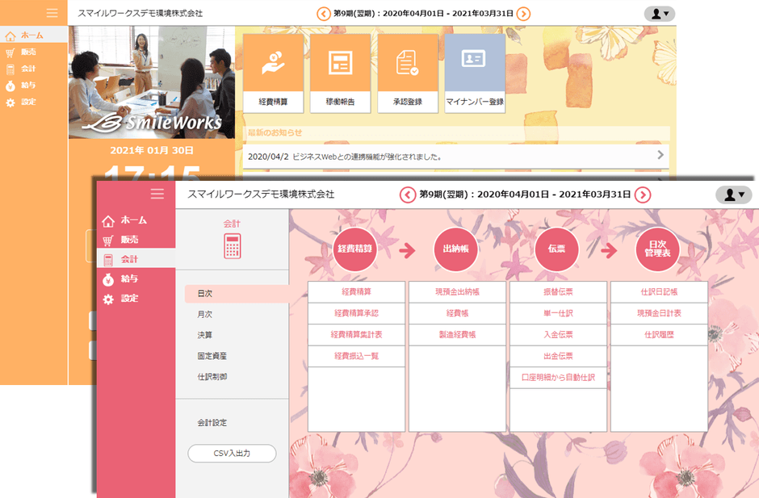Go to next fiscal period in front window

[x=642, y=195]
